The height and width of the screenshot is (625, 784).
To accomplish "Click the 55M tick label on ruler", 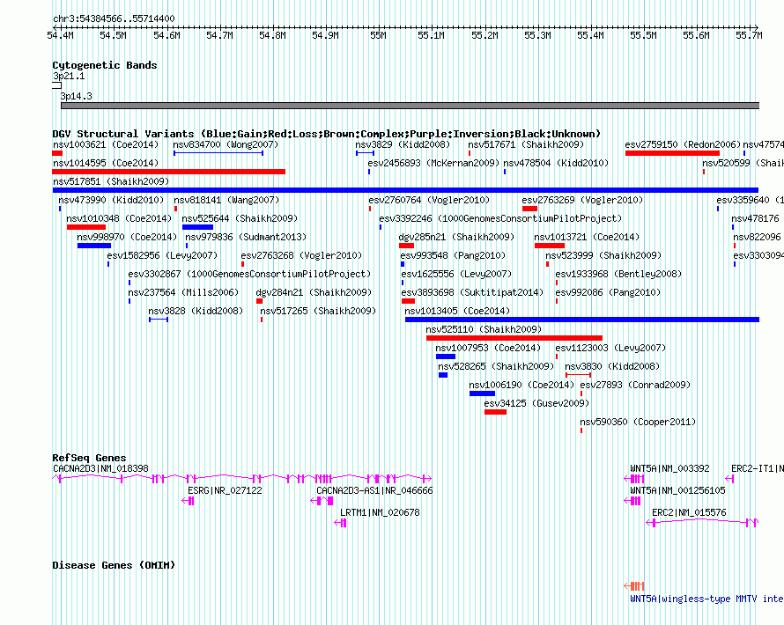I will pos(378,35).
